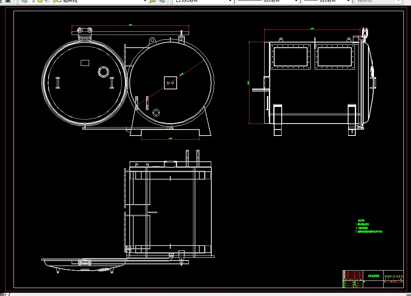Image resolution: width=411 pixels, height=296 pixels.
Task: Open the Layer Properties Manager stacked-sheets icon
Action: (24, 1)
